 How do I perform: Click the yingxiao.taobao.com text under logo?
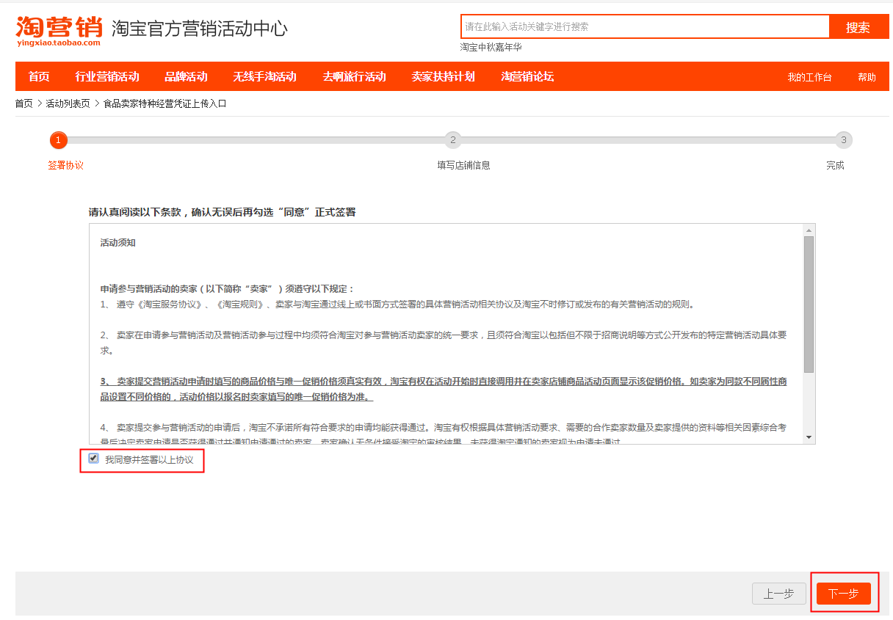[x=58, y=43]
